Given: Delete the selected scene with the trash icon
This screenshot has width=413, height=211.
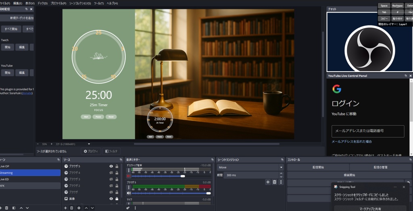Looking at the screenshot, I should click(x=6, y=208).
